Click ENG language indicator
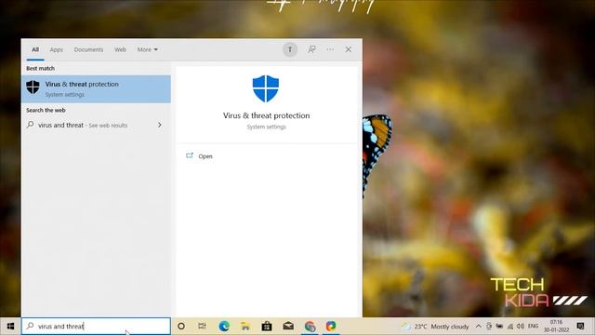 point(533,326)
